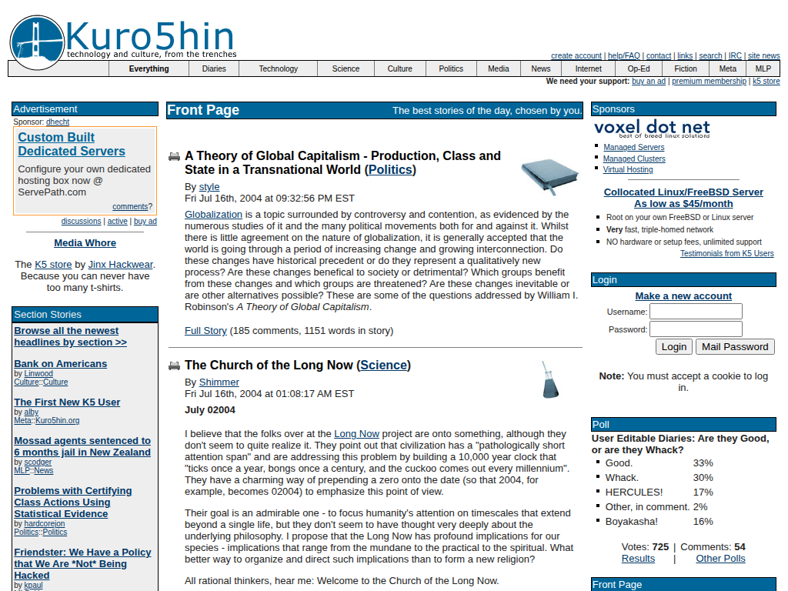The height and width of the screenshot is (591, 788).
Task: Switch to the Diaries section tab
Action: 214,68
